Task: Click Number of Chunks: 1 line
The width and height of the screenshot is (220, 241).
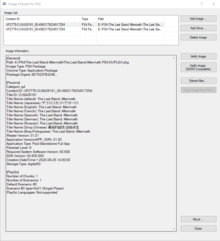Action: pos(22,176)
